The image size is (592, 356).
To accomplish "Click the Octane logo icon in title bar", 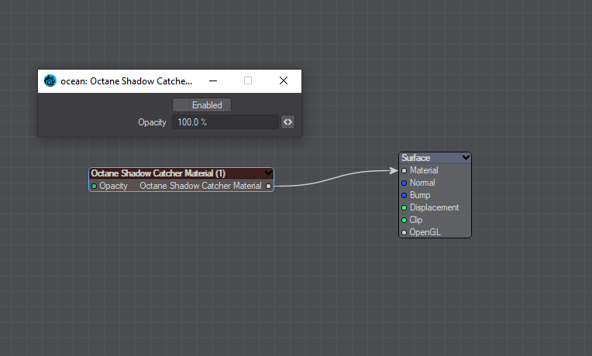I will click(x=50, y=80).
